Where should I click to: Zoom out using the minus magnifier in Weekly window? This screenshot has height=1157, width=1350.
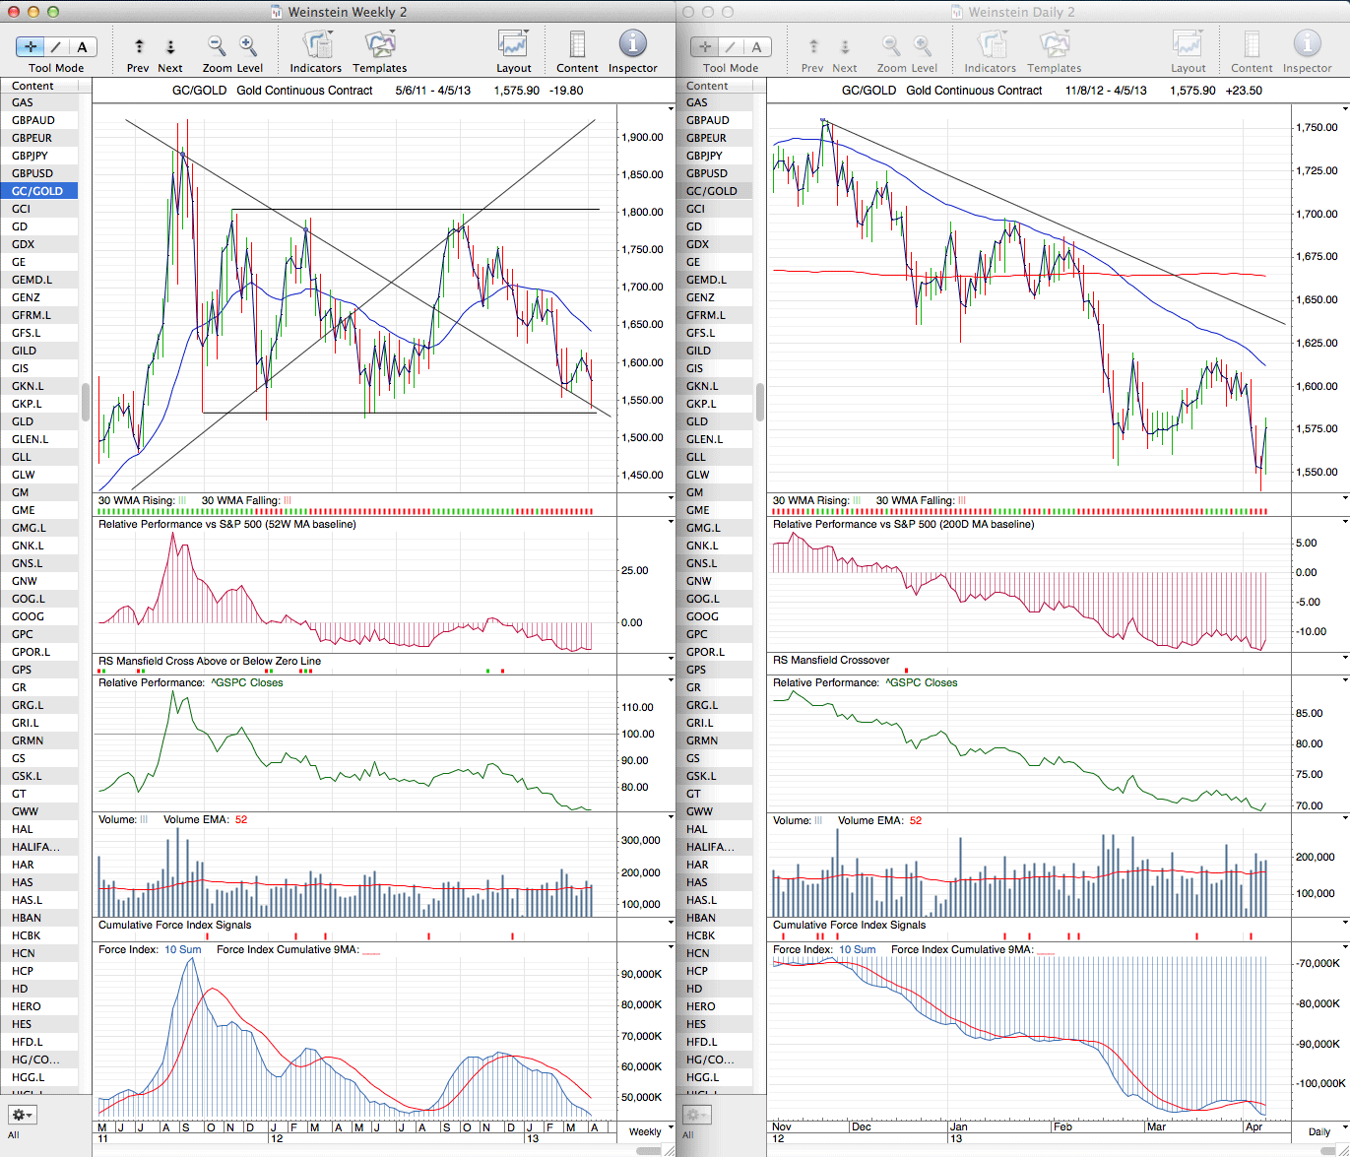[217, 46]
